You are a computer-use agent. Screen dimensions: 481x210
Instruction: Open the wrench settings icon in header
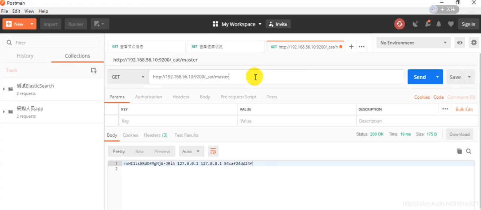pos(428,24)
